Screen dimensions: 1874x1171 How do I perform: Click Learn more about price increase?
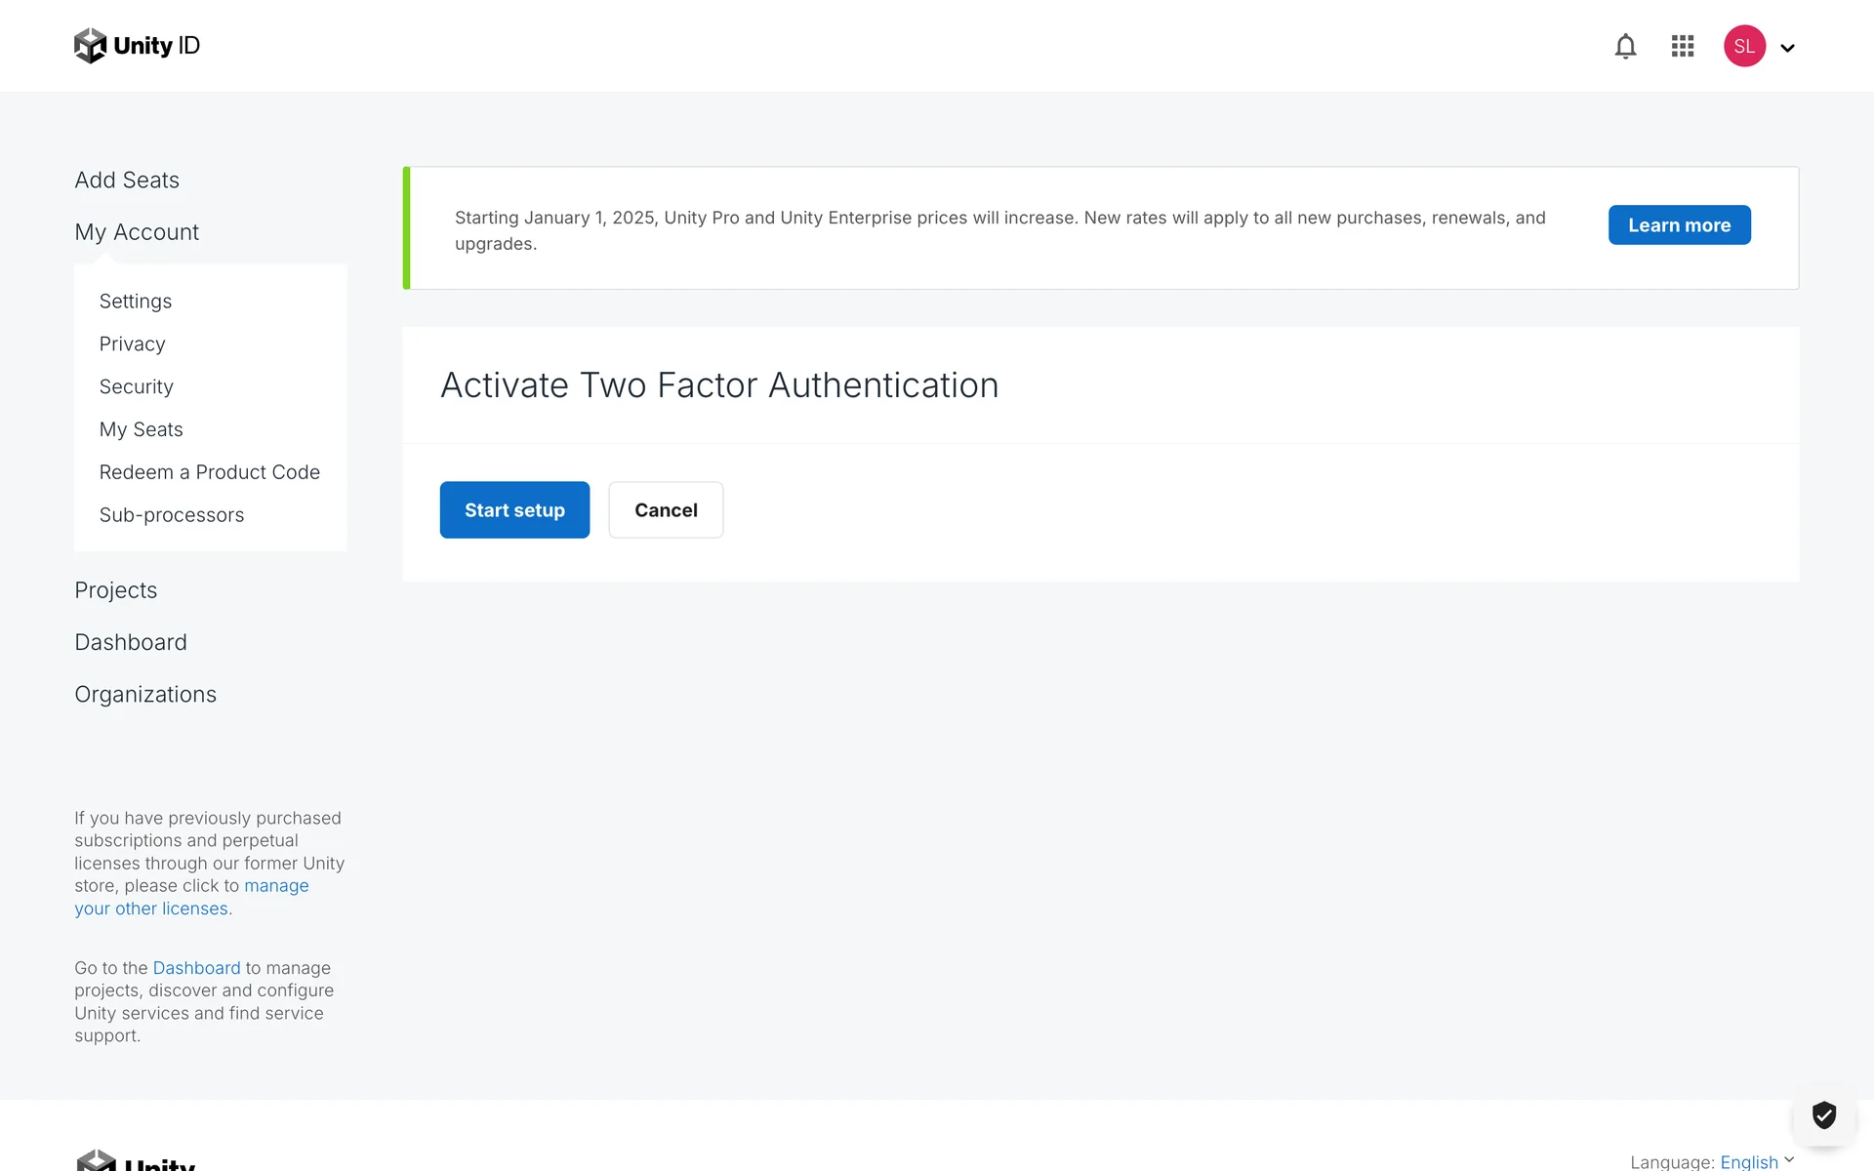click(1679, 225)
